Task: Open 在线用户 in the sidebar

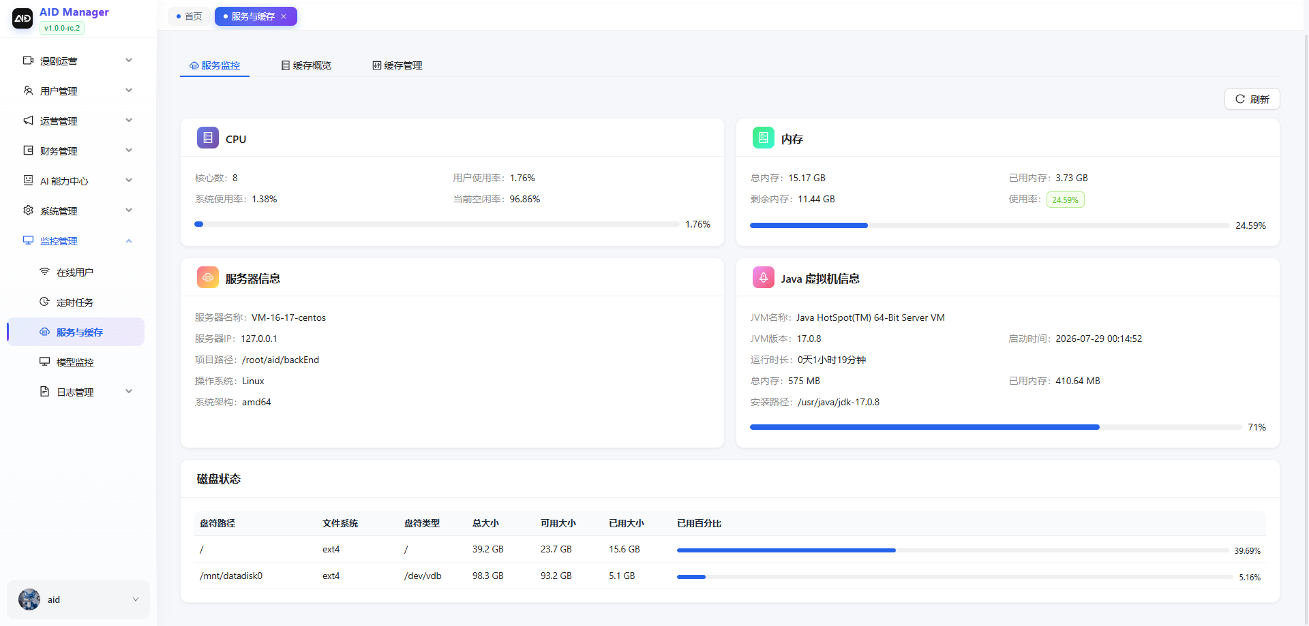Action: (x=76, y=272)
